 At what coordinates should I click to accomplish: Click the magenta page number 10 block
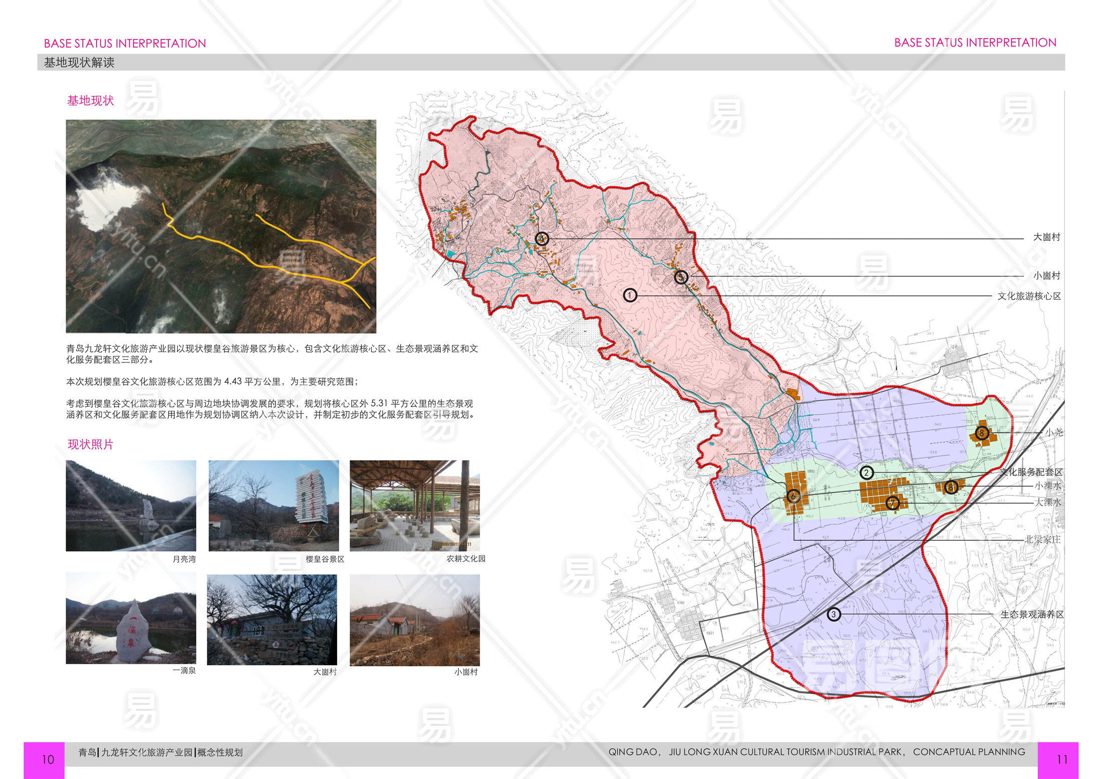[44, 759]
